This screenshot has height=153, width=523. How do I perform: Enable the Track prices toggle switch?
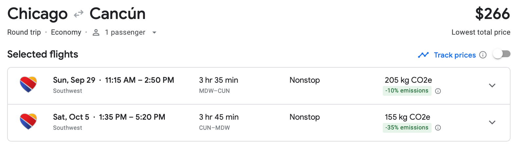[501, 54]
